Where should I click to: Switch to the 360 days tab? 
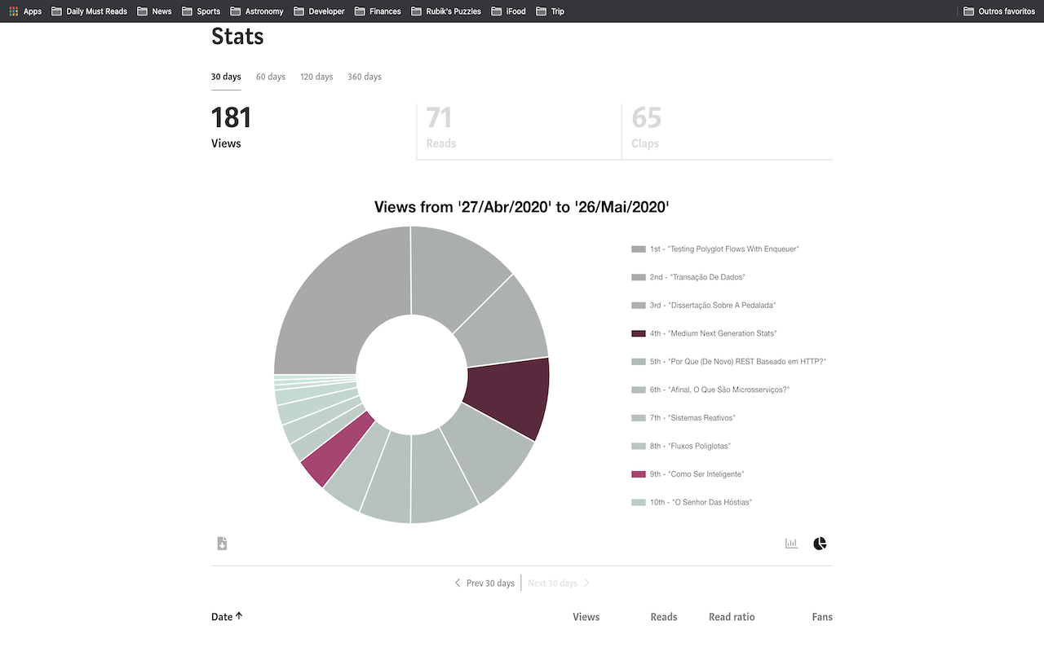[365, 77]
